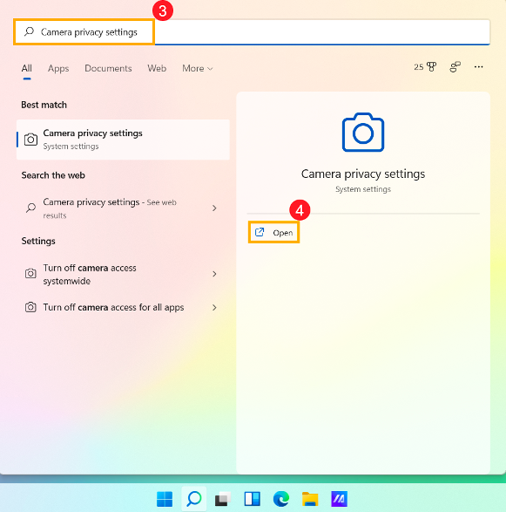The width and height of the screenshot is (506, 512).
Task: Click the taskbar Search magnifier icon
Action: click(x=194, y=499)
